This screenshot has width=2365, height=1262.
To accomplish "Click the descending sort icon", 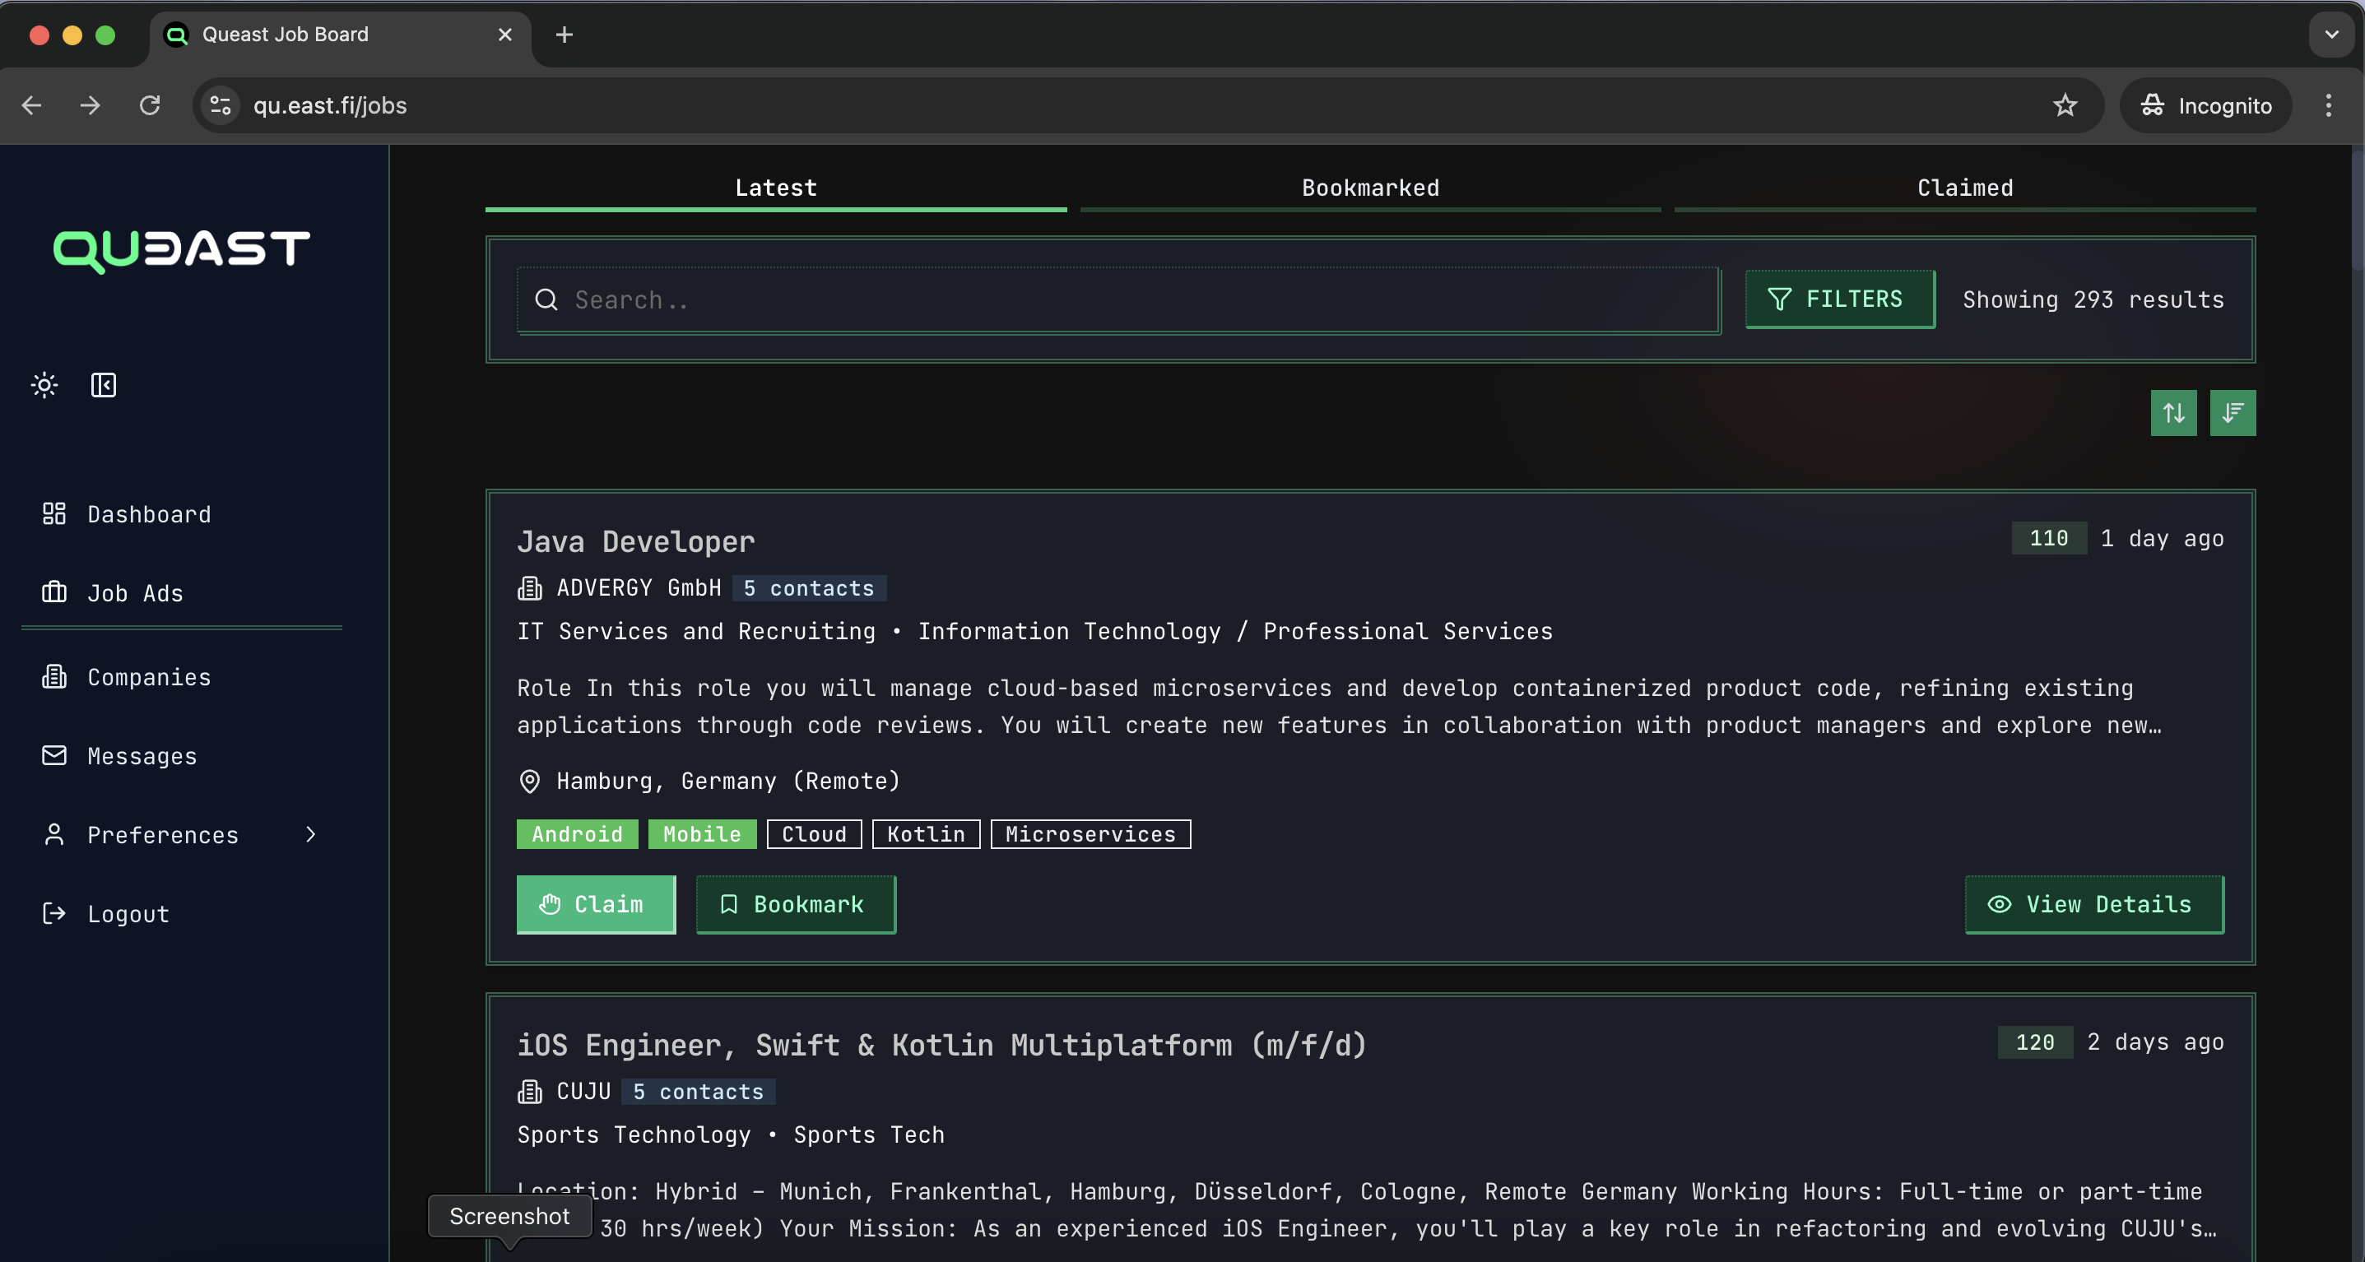I will 2233,413.
